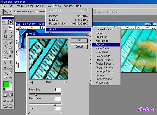Choose the Watercolor filter
157x115 pixels.
(106, 83)
